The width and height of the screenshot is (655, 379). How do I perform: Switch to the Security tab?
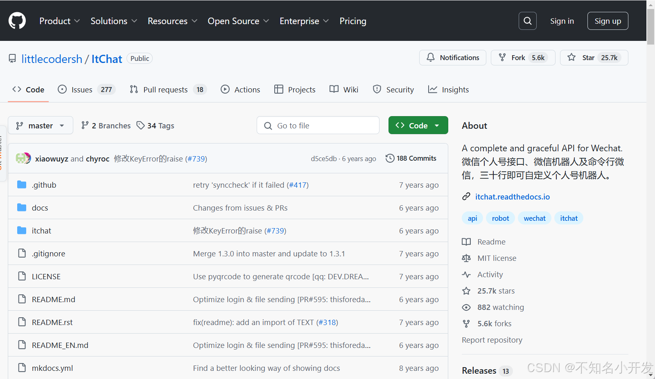click(x=393, y=90)
